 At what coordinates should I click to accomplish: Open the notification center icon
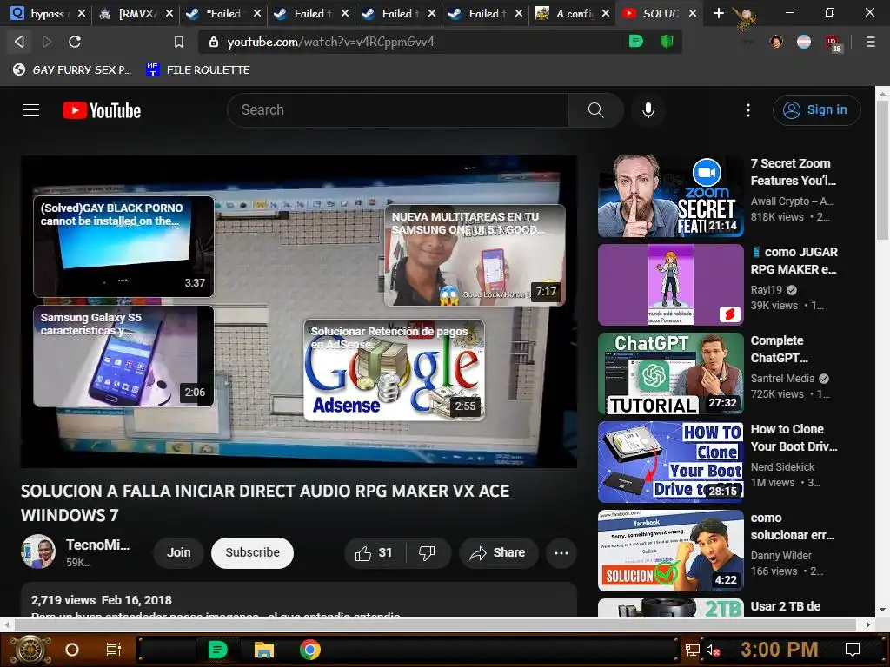point(853,650)
